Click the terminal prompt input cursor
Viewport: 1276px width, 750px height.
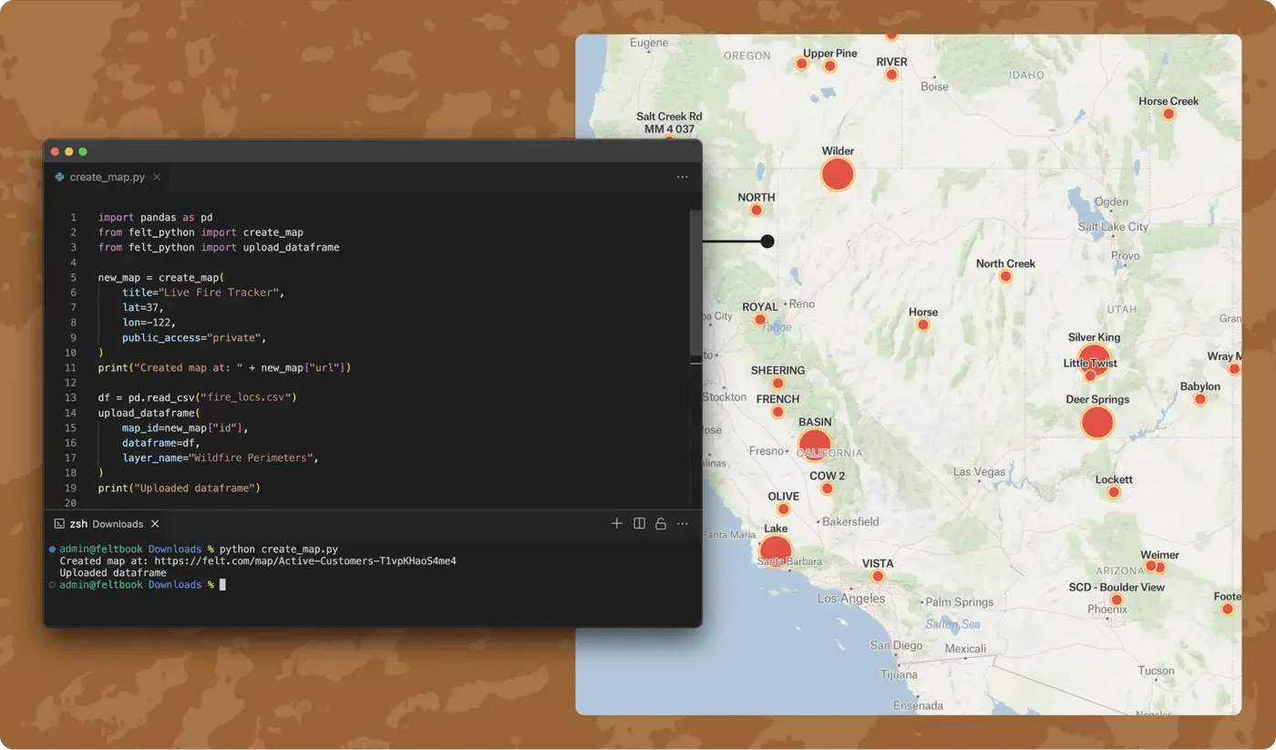222,584
